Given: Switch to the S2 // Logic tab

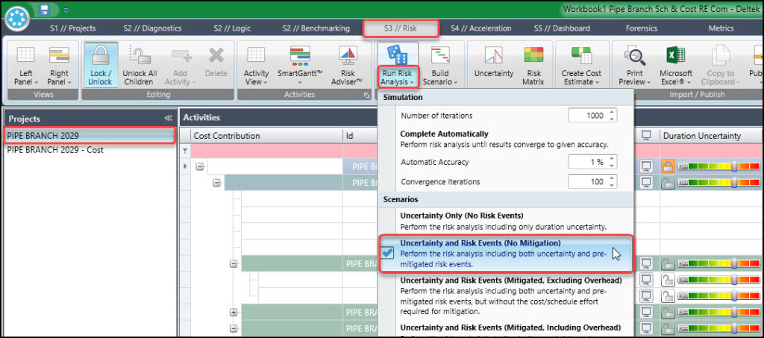Looking at the screenshot, I should click(232, 28).
